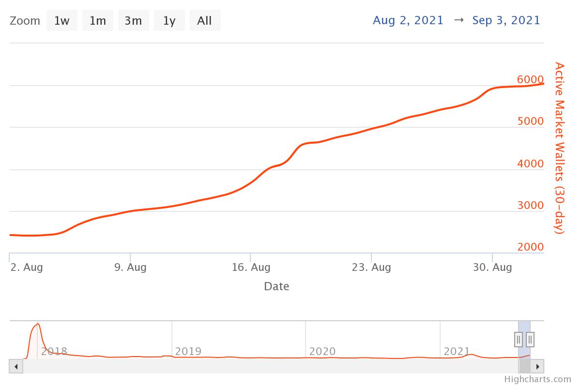This screenshot has height=387, width=581.
Task: Set zoom to 1m
Action: [x=97, y=21]
